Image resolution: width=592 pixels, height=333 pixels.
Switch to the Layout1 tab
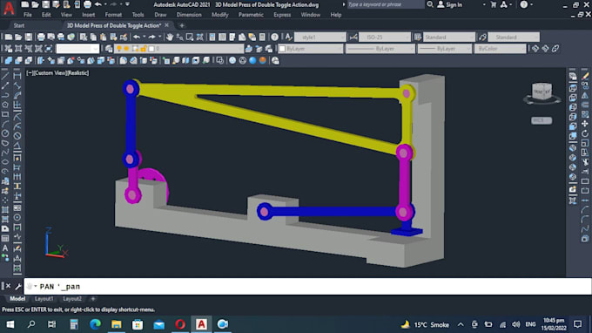pyautogui.click(x=44, y=299)
